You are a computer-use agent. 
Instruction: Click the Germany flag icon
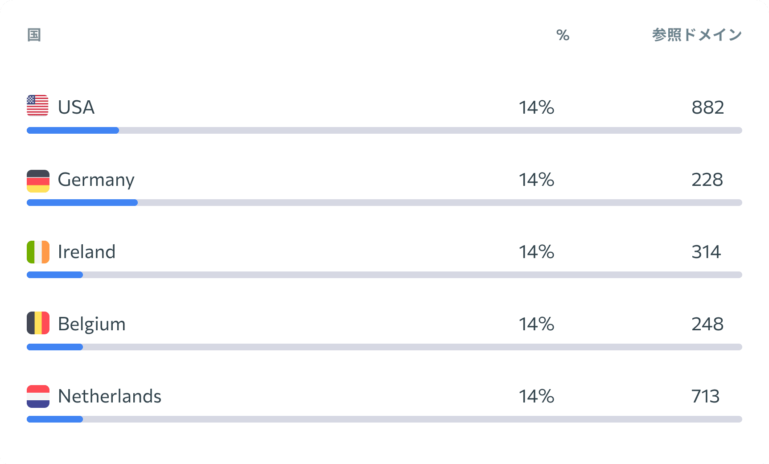click(x=38, y=181)
